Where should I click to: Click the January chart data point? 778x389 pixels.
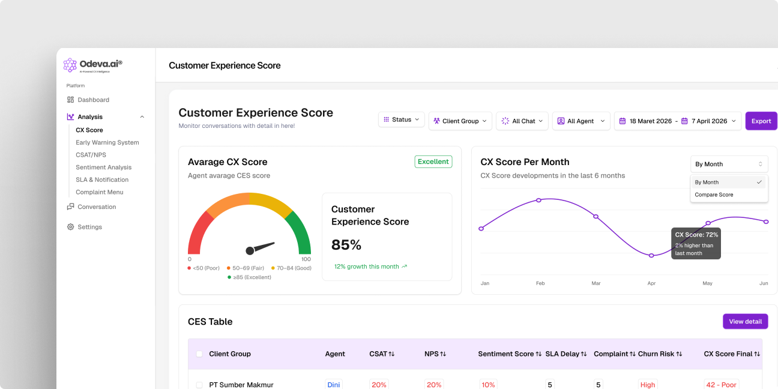pos(481,228)
